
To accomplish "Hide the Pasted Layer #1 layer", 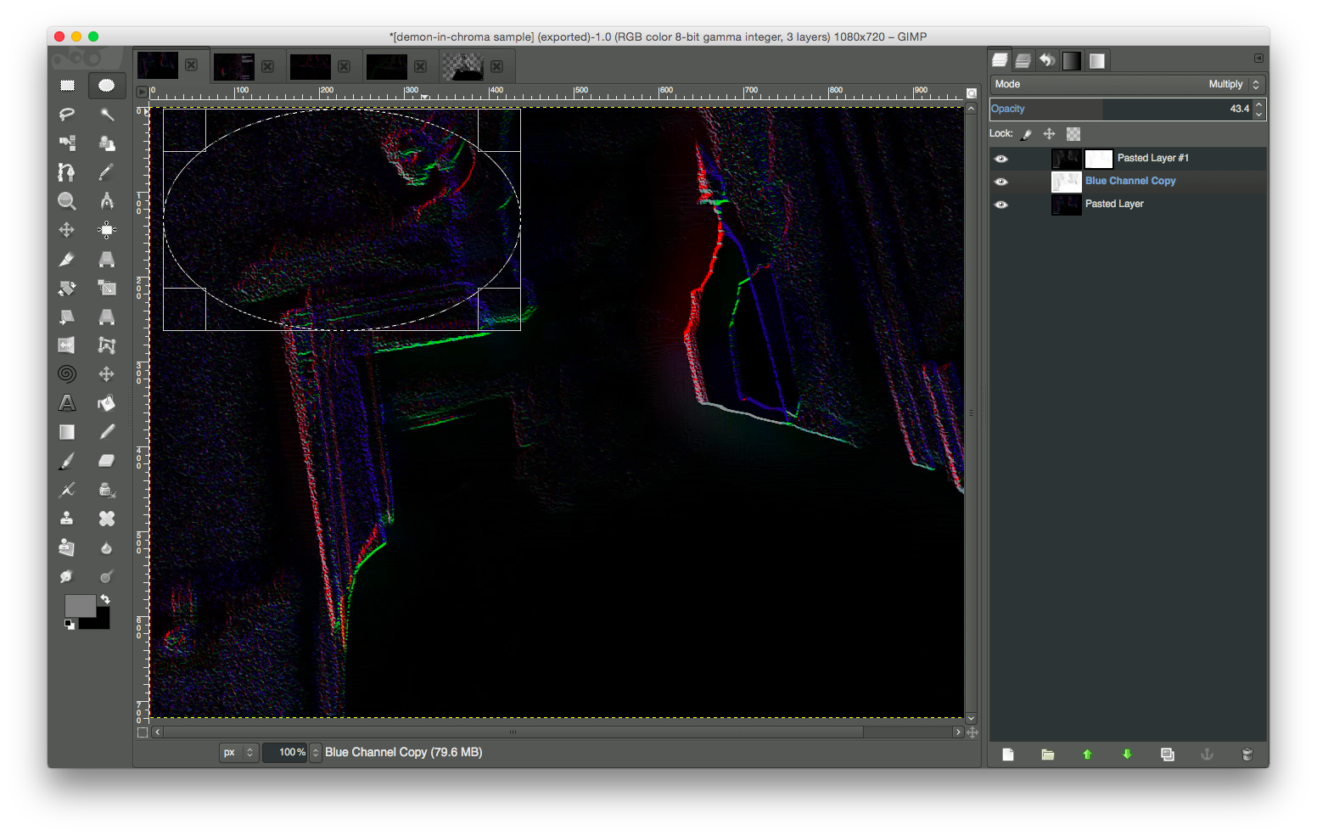I will tap(1001, 159).
